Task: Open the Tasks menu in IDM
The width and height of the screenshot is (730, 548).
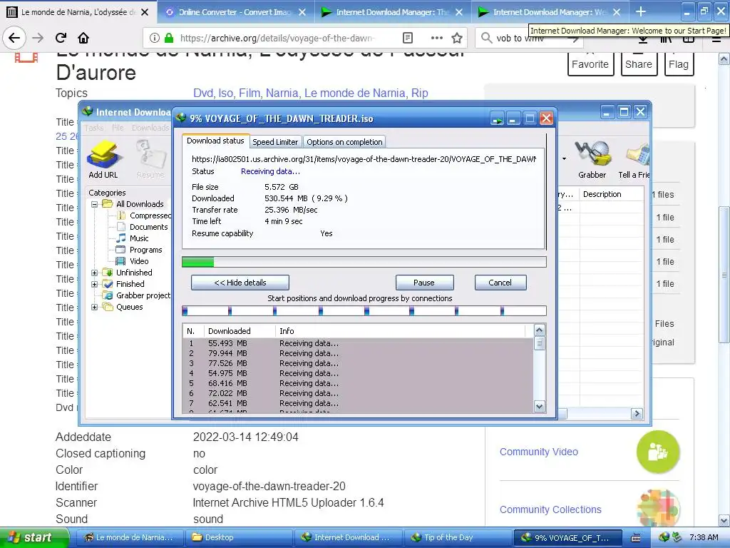Action: click(x=94, y=128)
